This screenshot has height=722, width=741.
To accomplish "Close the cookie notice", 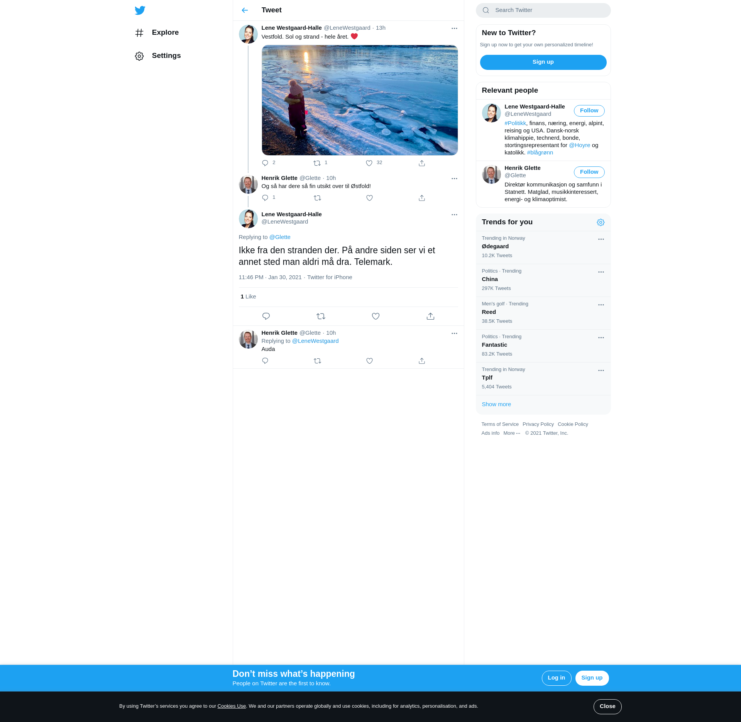I will 607,707.
